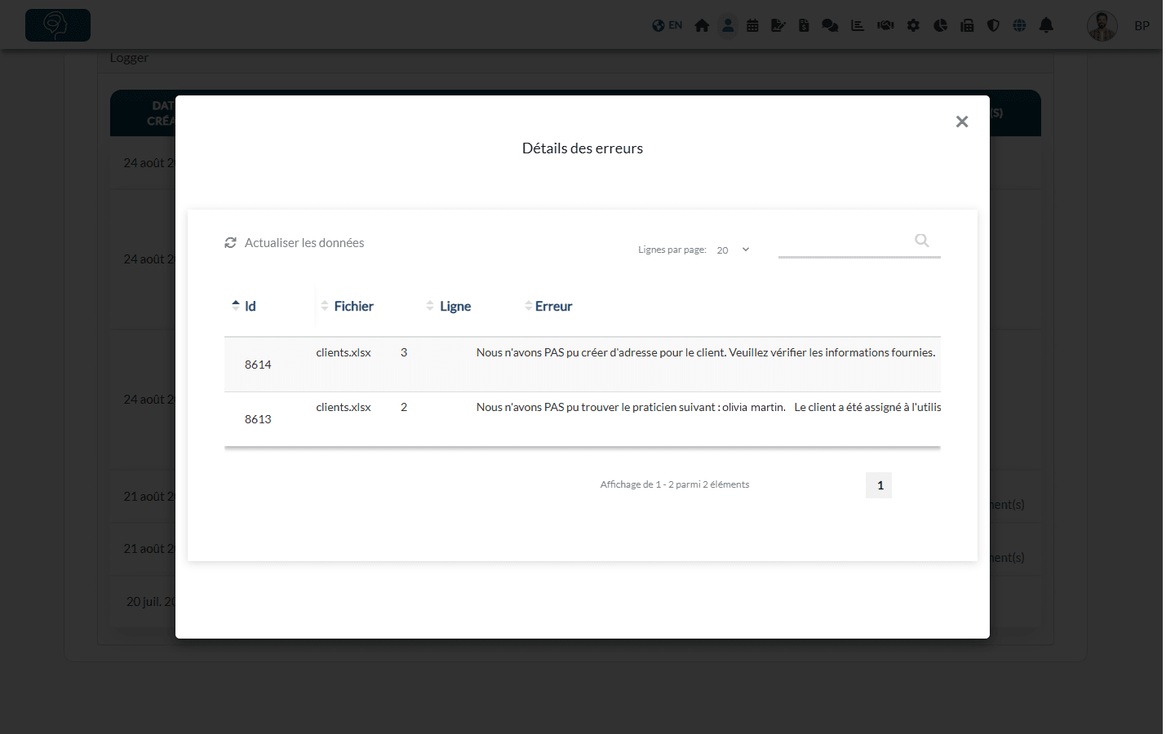The width and height of the screenshot is (1175, 734).
Task: Open the calendar icon
Action: coord(752,25)
